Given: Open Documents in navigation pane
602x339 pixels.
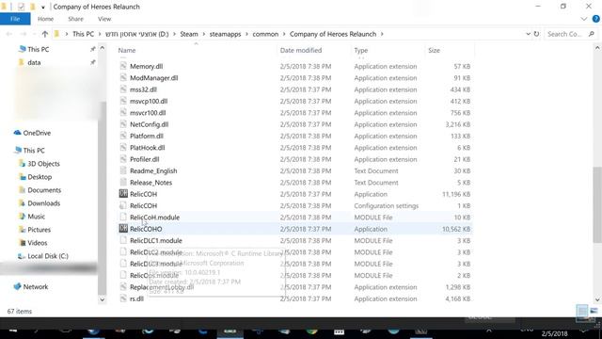Looking at the screenshot, I should (44, 190).
